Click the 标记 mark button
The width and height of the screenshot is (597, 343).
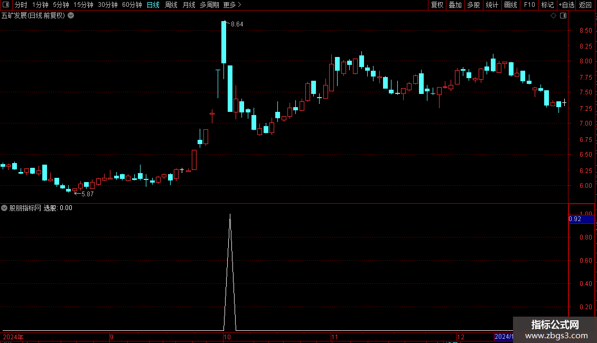547,5
